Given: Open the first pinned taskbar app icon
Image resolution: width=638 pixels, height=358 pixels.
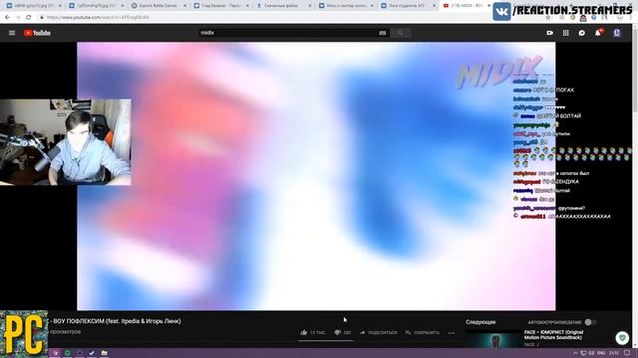Looking at the screenshot, I should 56,353.
